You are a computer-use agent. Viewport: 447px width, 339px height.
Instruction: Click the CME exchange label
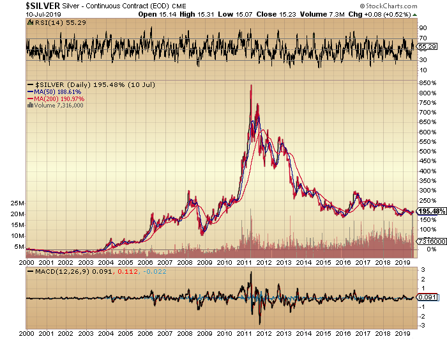(179, 6)
